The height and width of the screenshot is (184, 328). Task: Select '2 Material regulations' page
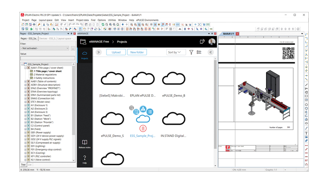click(45, 75)
